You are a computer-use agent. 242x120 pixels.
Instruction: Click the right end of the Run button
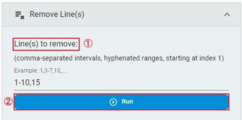223,102
